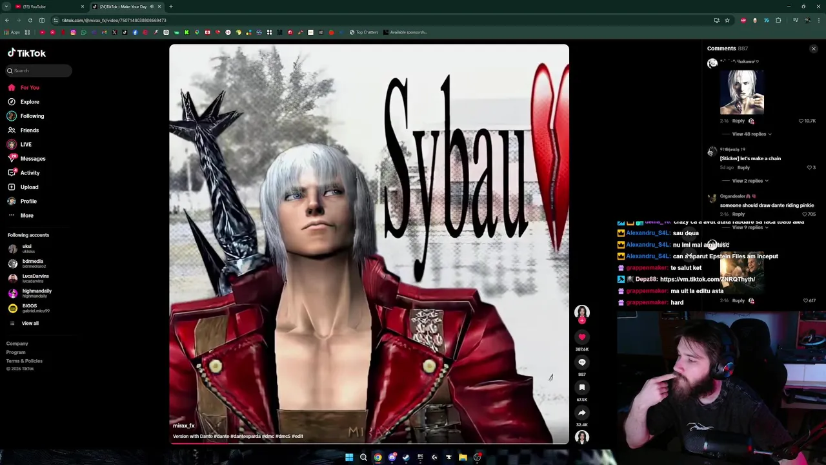The image size is (826, 465).
Task: Like the comment with 10.7K likes
Action: (807, 121)
